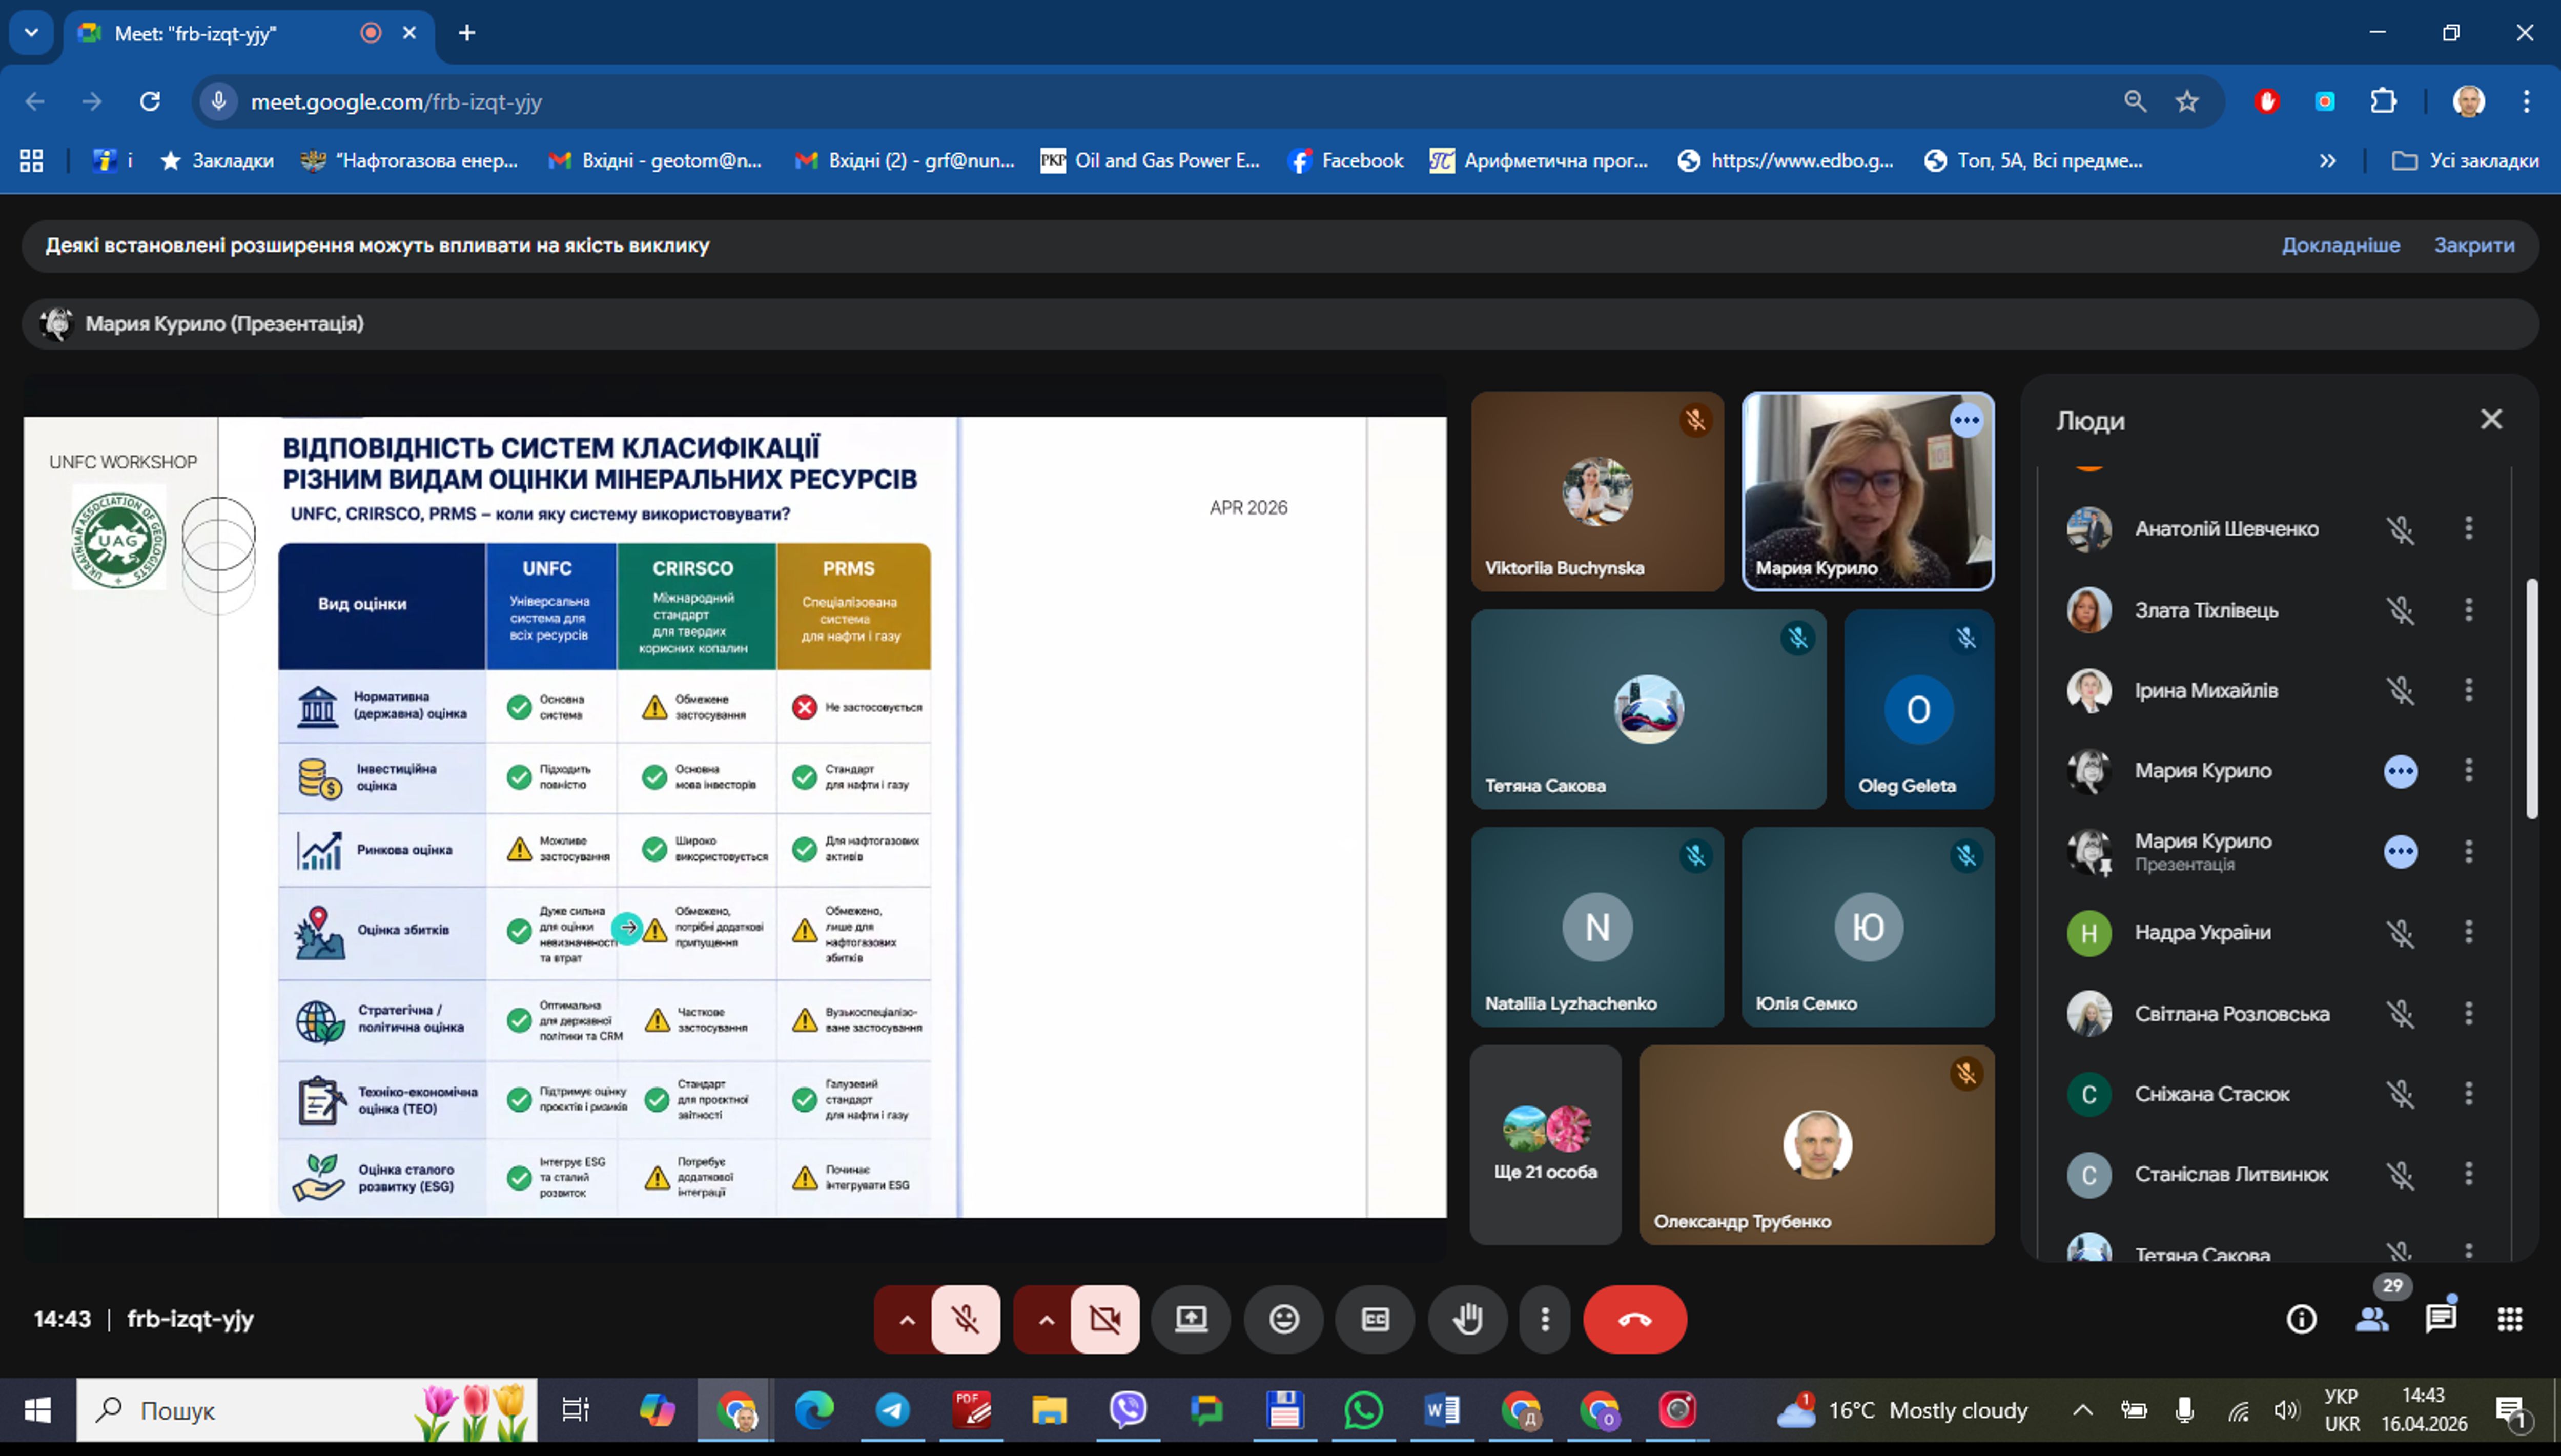Open the activities grid icon

2510,1319
